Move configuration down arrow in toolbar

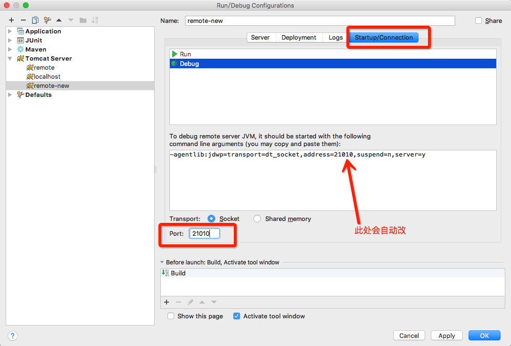(x=71, y=20)
